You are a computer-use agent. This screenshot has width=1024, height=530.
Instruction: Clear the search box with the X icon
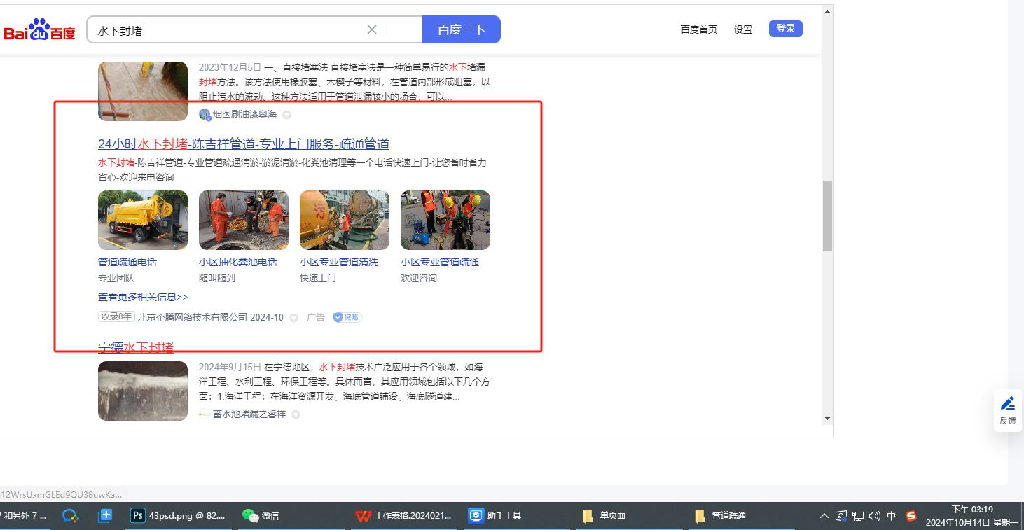click(372, 29)
